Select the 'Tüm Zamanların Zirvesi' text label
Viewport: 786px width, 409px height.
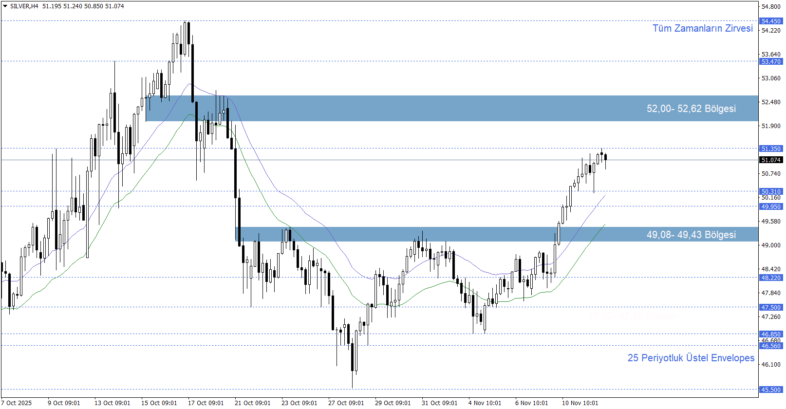click(x=702, y=28)
